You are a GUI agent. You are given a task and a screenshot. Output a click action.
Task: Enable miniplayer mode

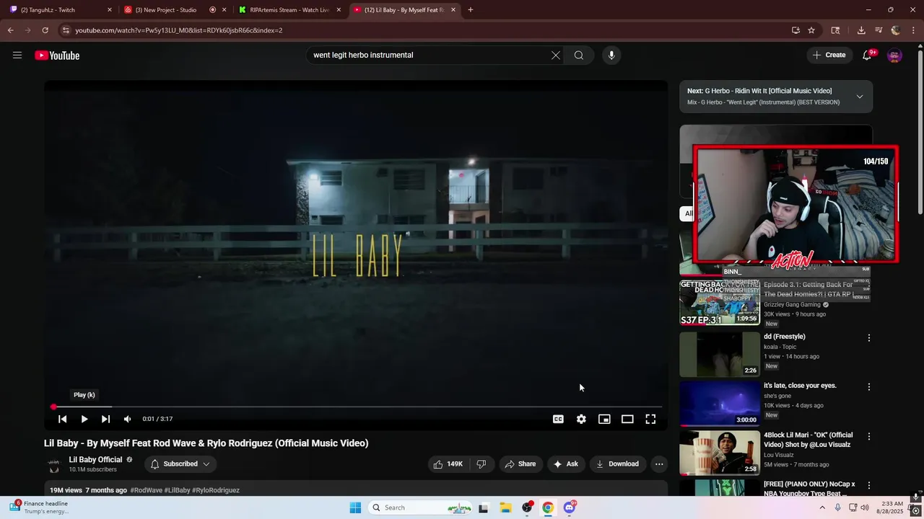(604, 419)
